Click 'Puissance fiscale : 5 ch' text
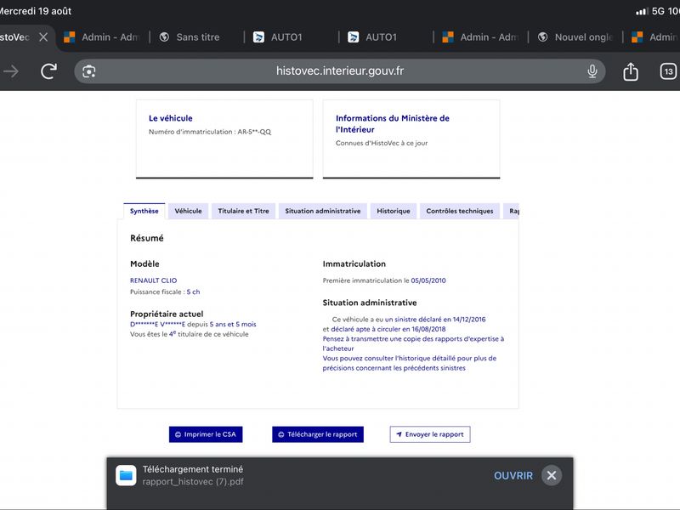Screen dimensions: 680x510 click(165, 292)
